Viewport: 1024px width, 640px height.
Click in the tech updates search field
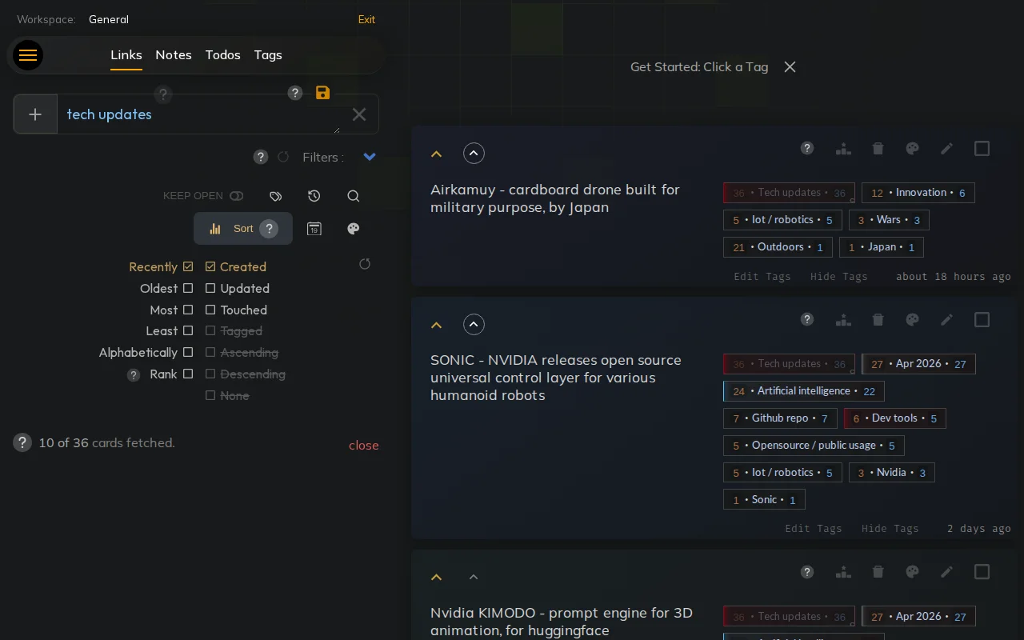(x=198, y=114)
